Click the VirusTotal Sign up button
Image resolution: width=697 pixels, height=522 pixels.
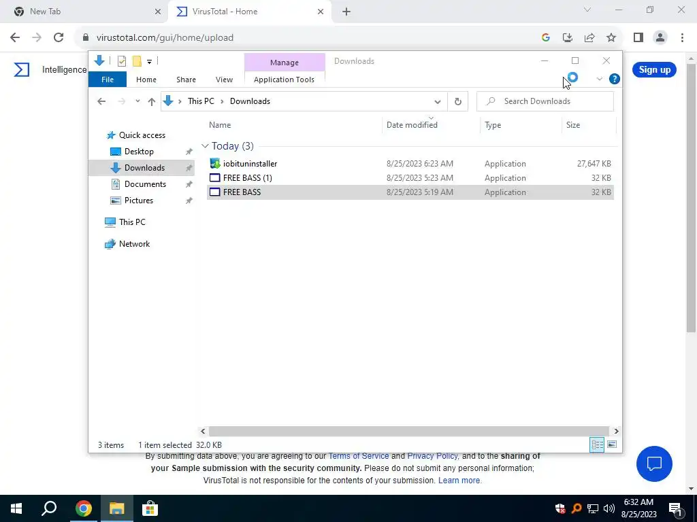pyautogui.click(x=654, y=70)
